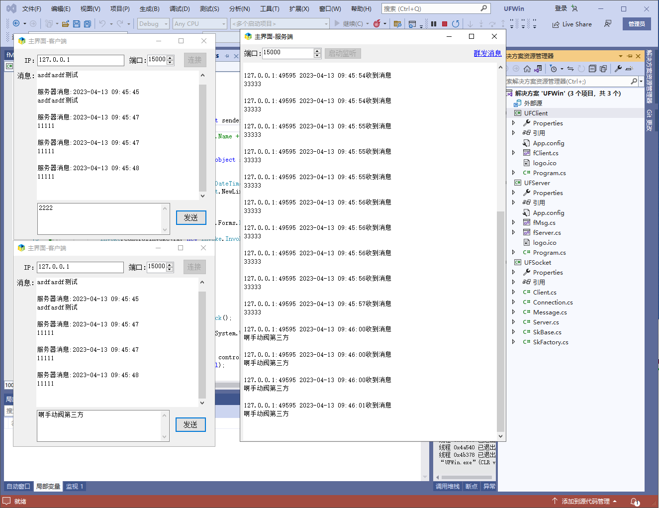Viewport: 659px width, 508px height.
Task: Open the 生成(B) menu
Action: [149, 9]
